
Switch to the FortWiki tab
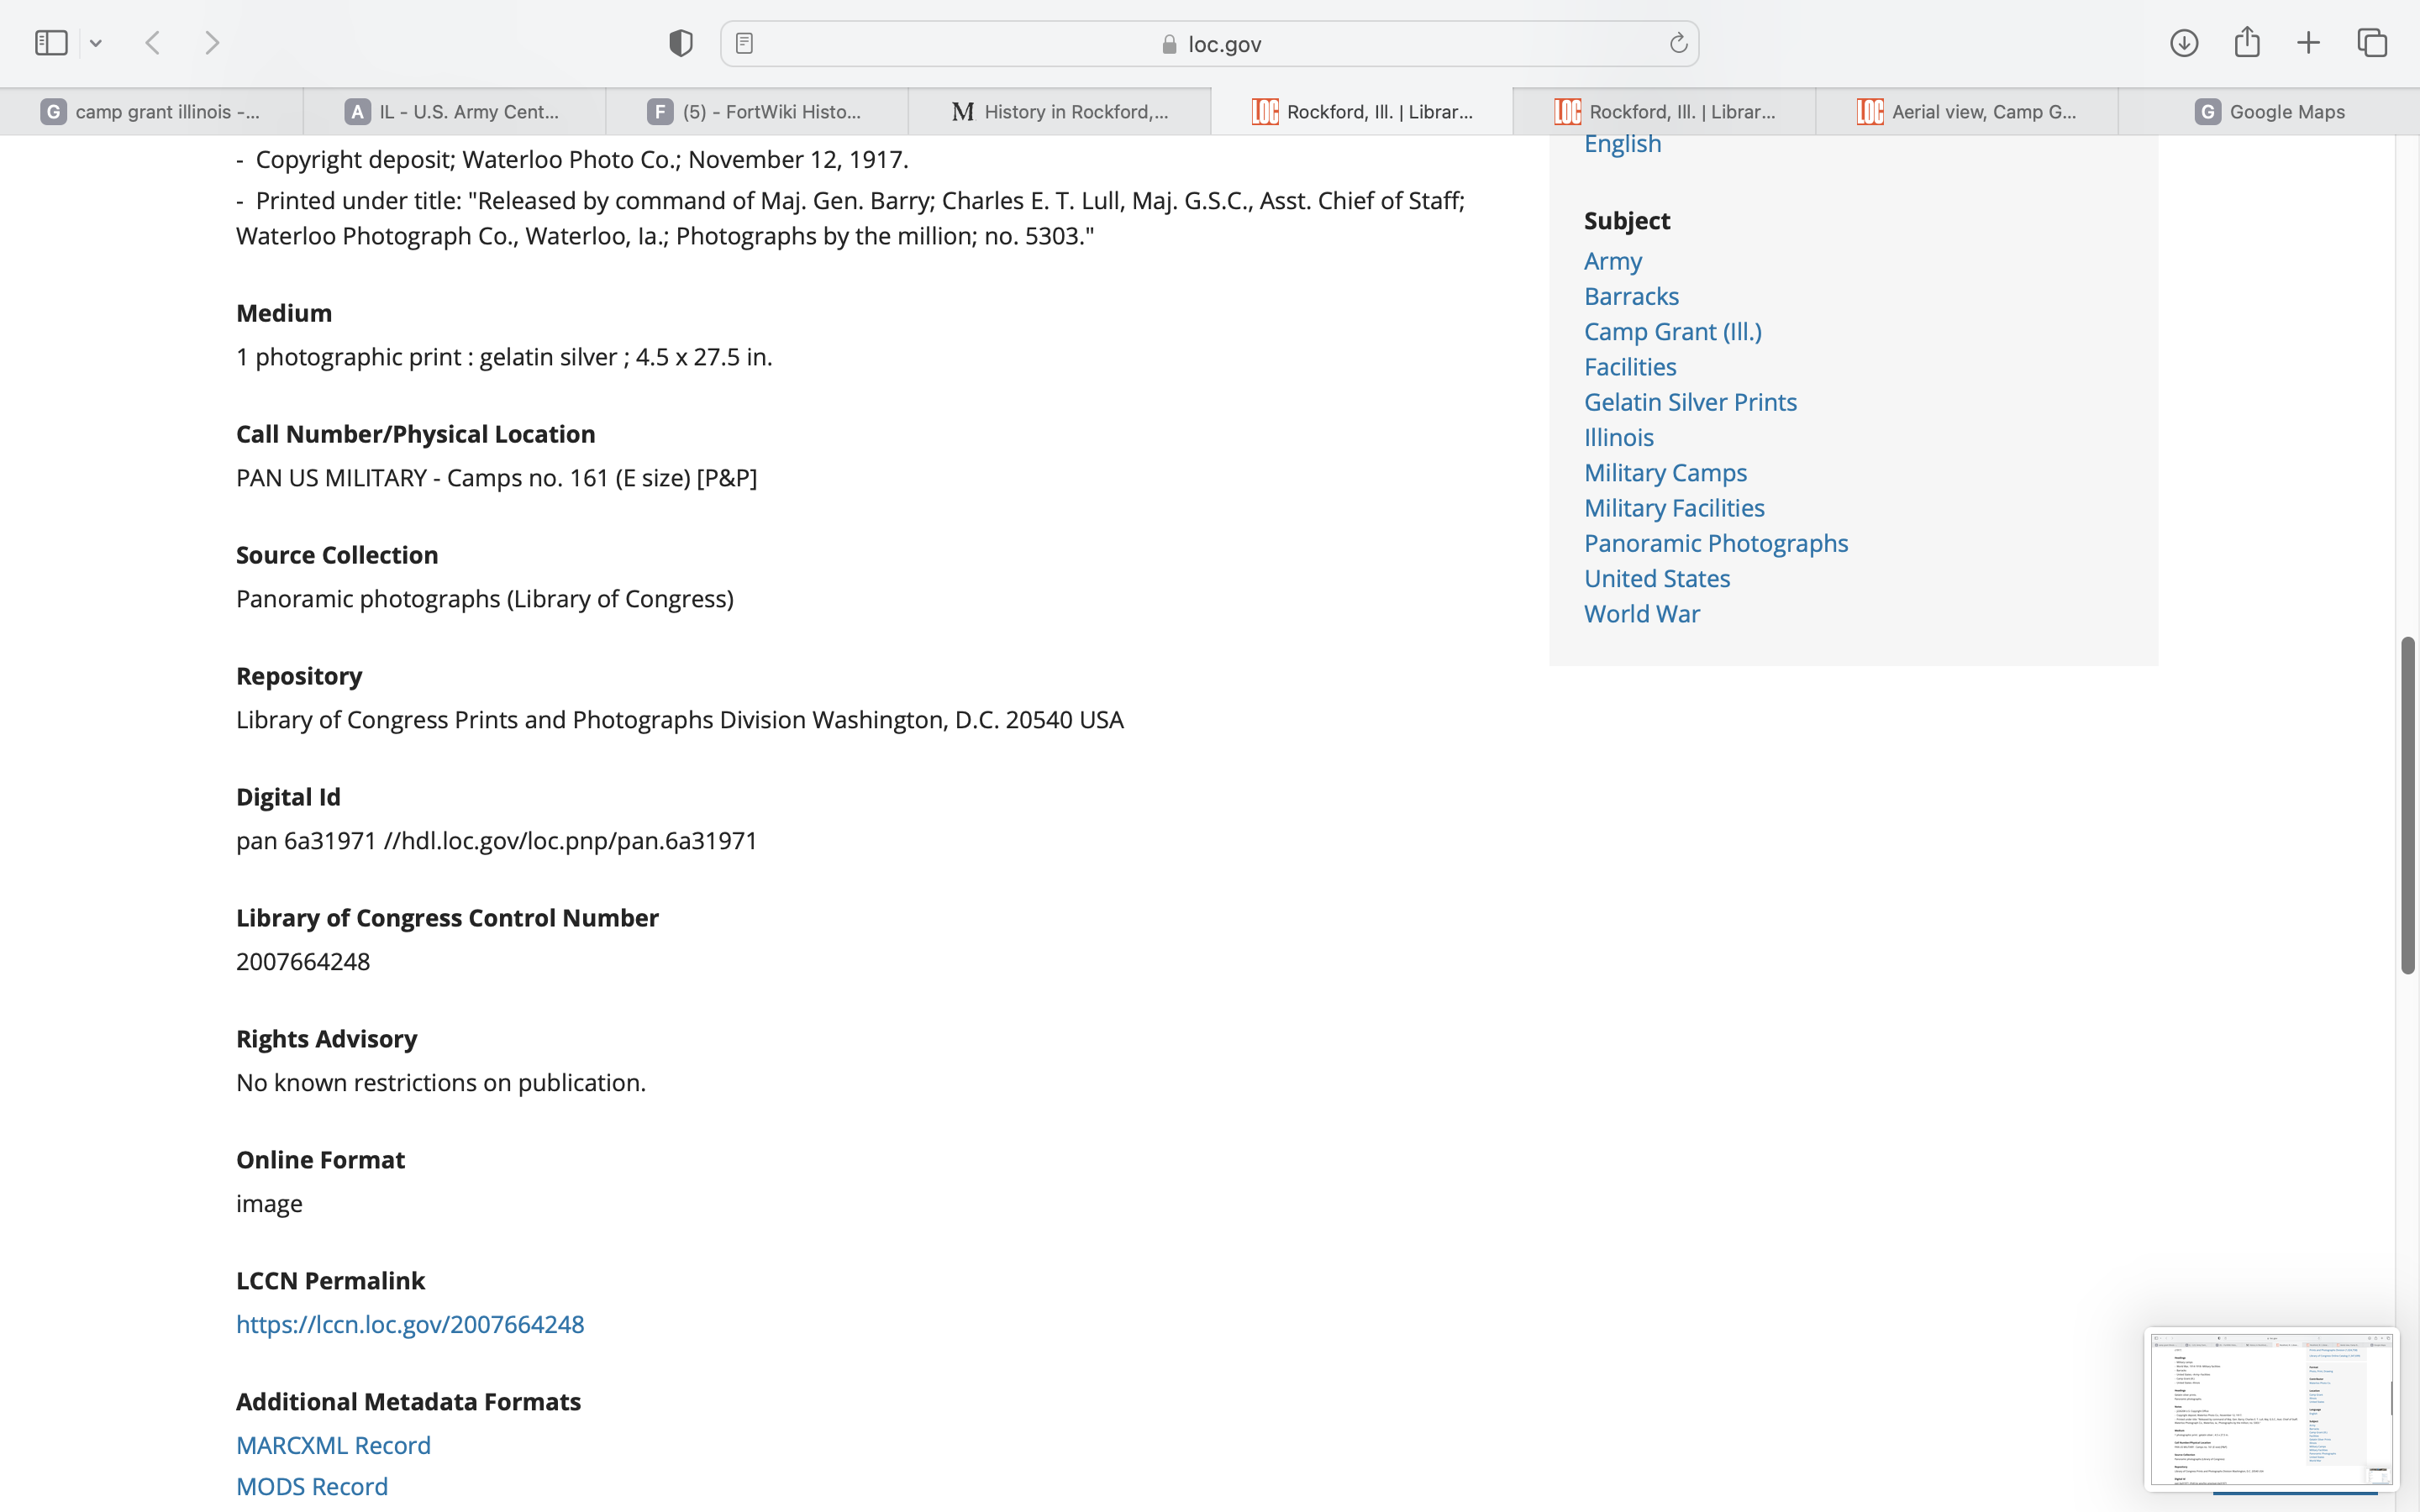pos(756,112)
